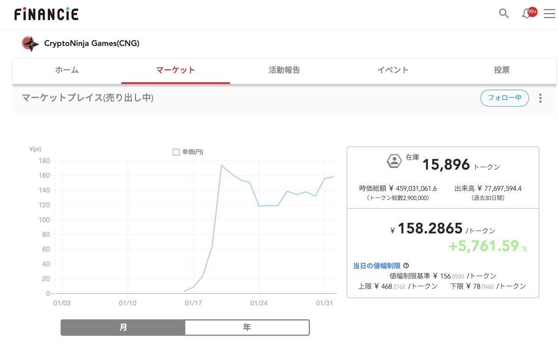Select the マーケット tab
The image size is (558, 363).
[x=175, y=70]
